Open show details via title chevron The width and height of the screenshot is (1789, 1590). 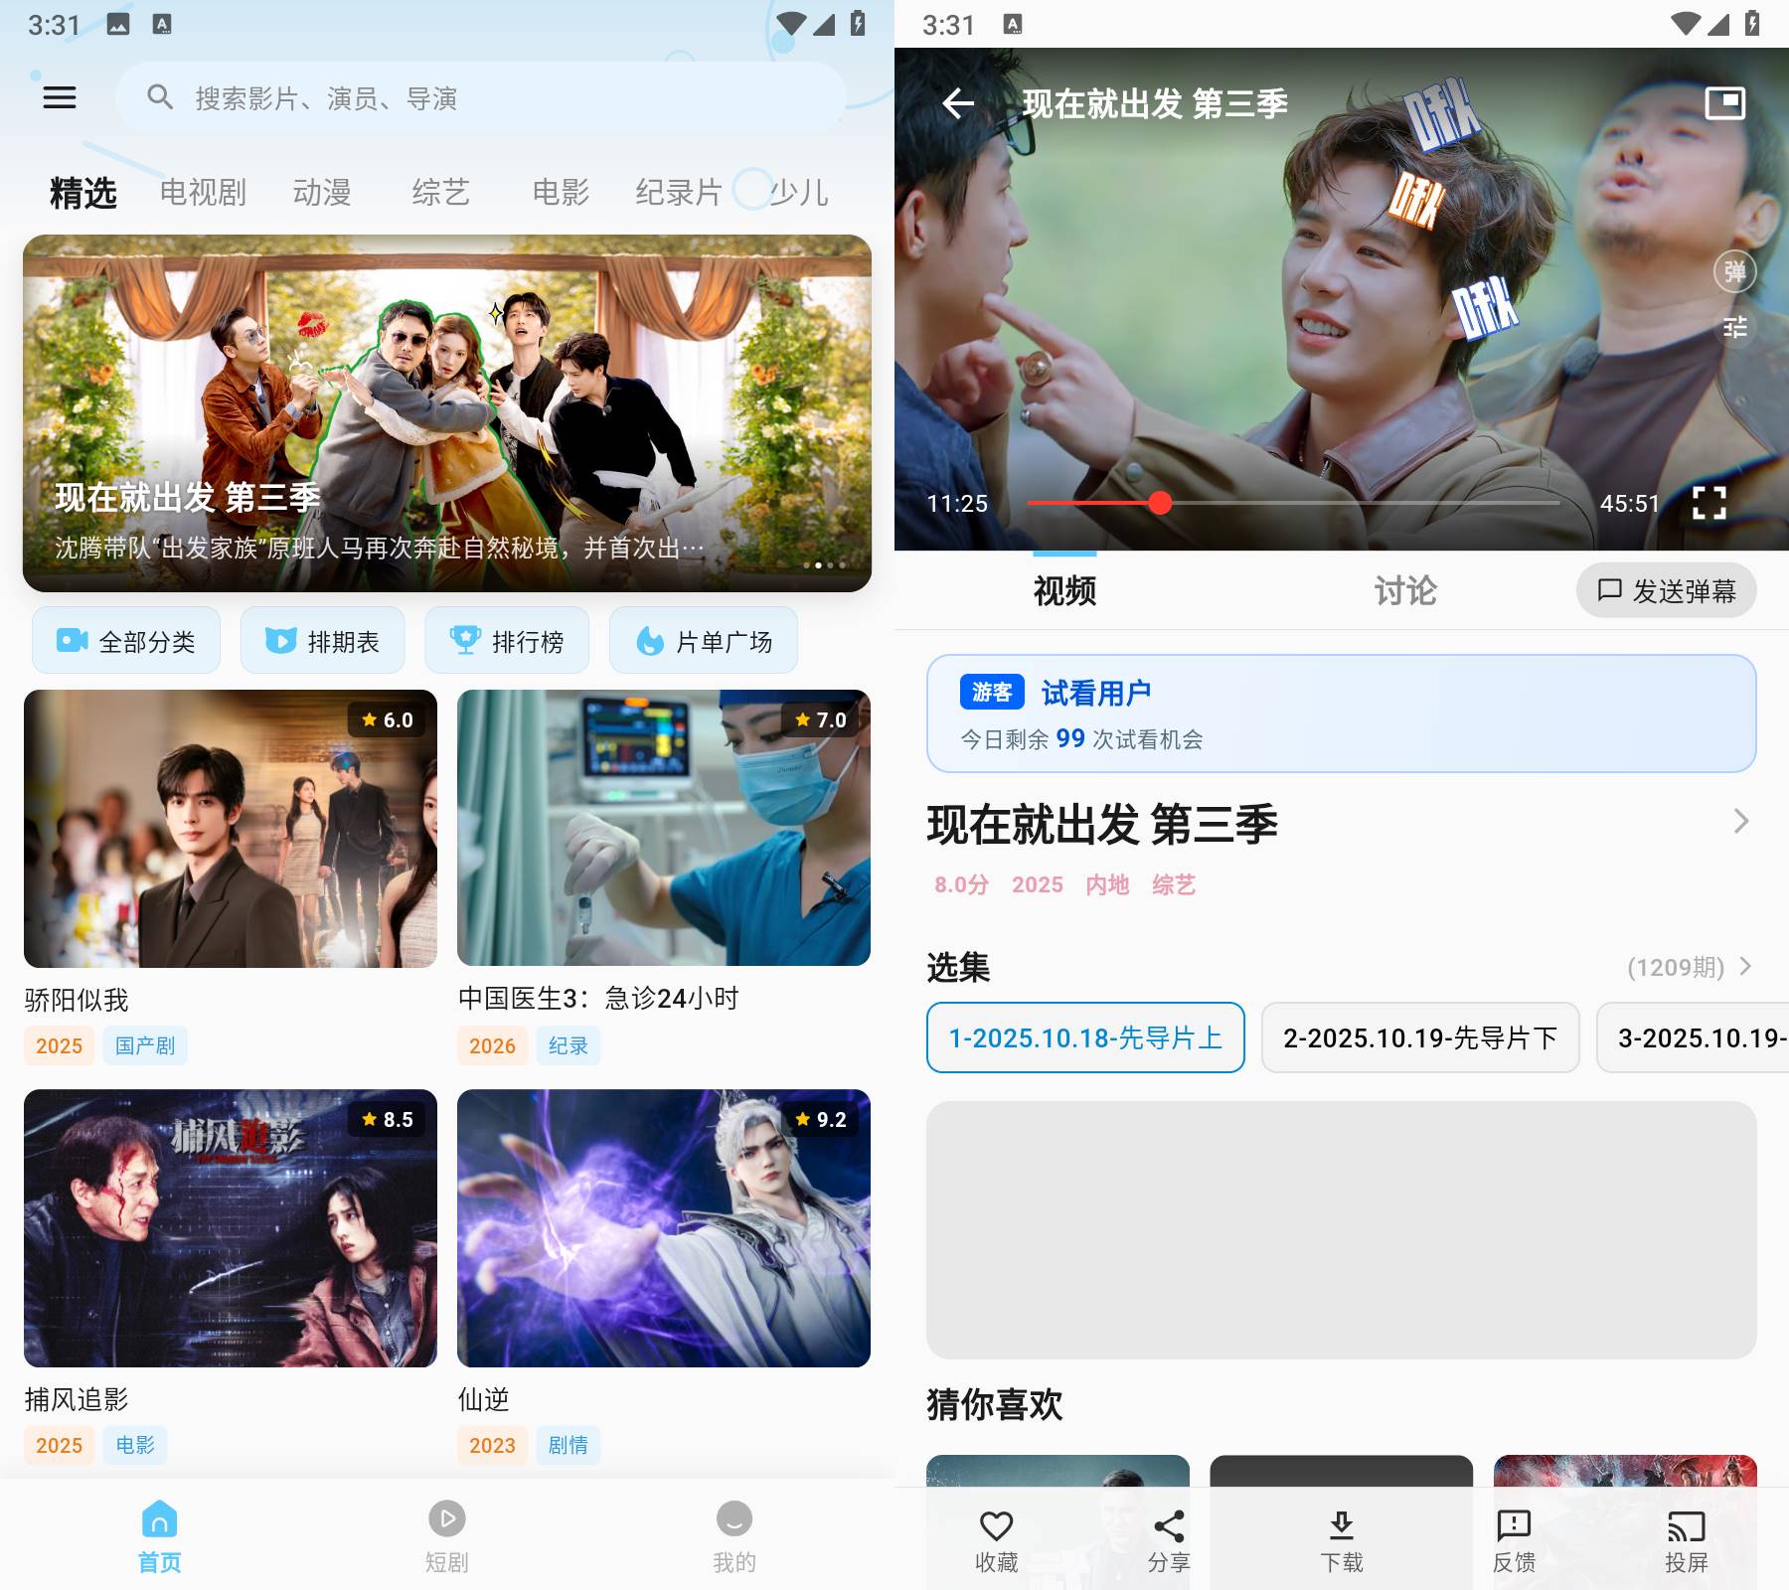(x=1740, y=822)
